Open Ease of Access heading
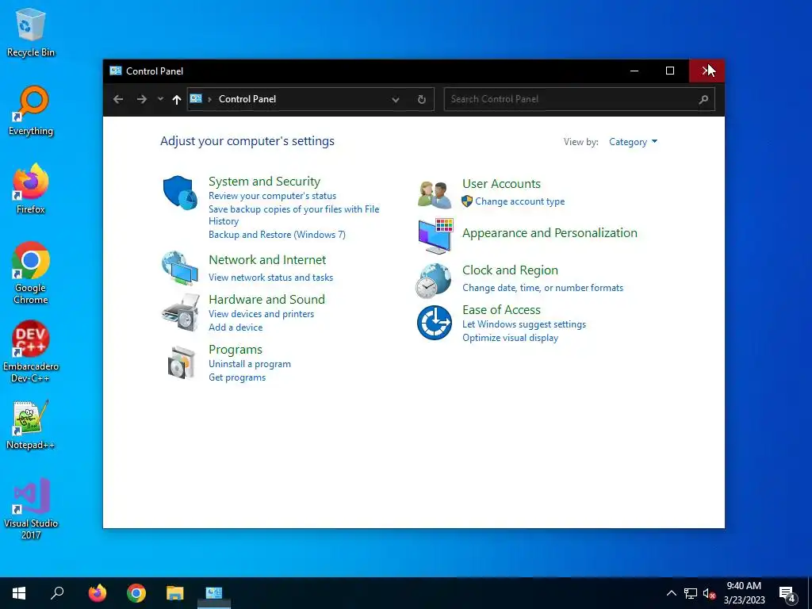Screen dimensions: 812x609 [x=501, y=310]
